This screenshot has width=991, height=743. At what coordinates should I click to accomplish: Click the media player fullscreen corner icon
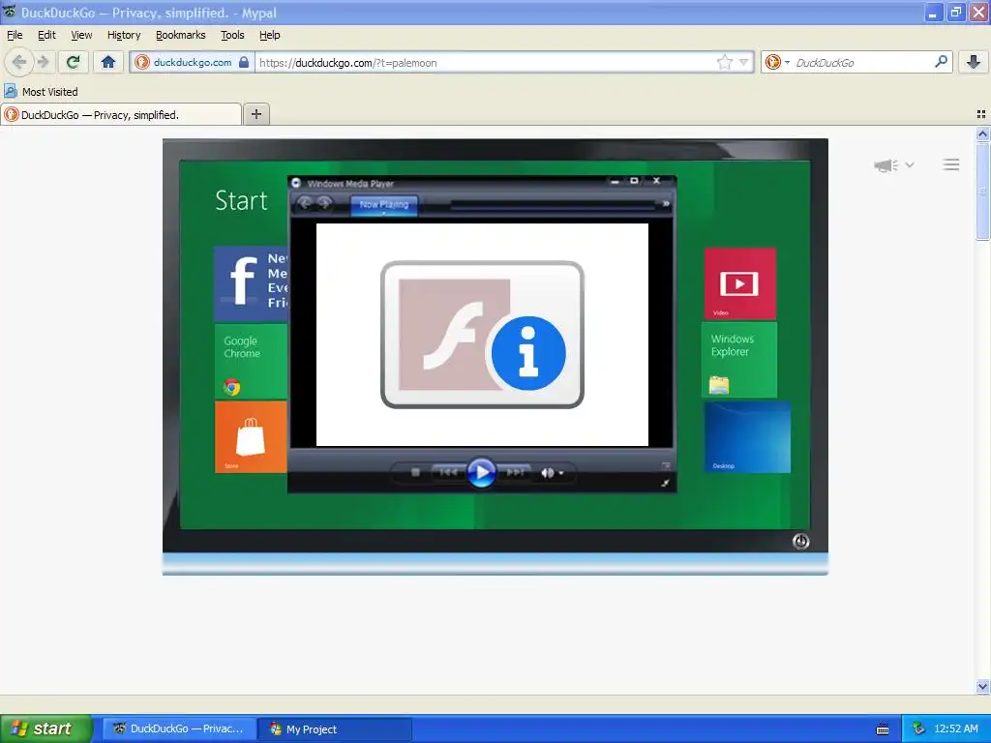click(665, 483)
